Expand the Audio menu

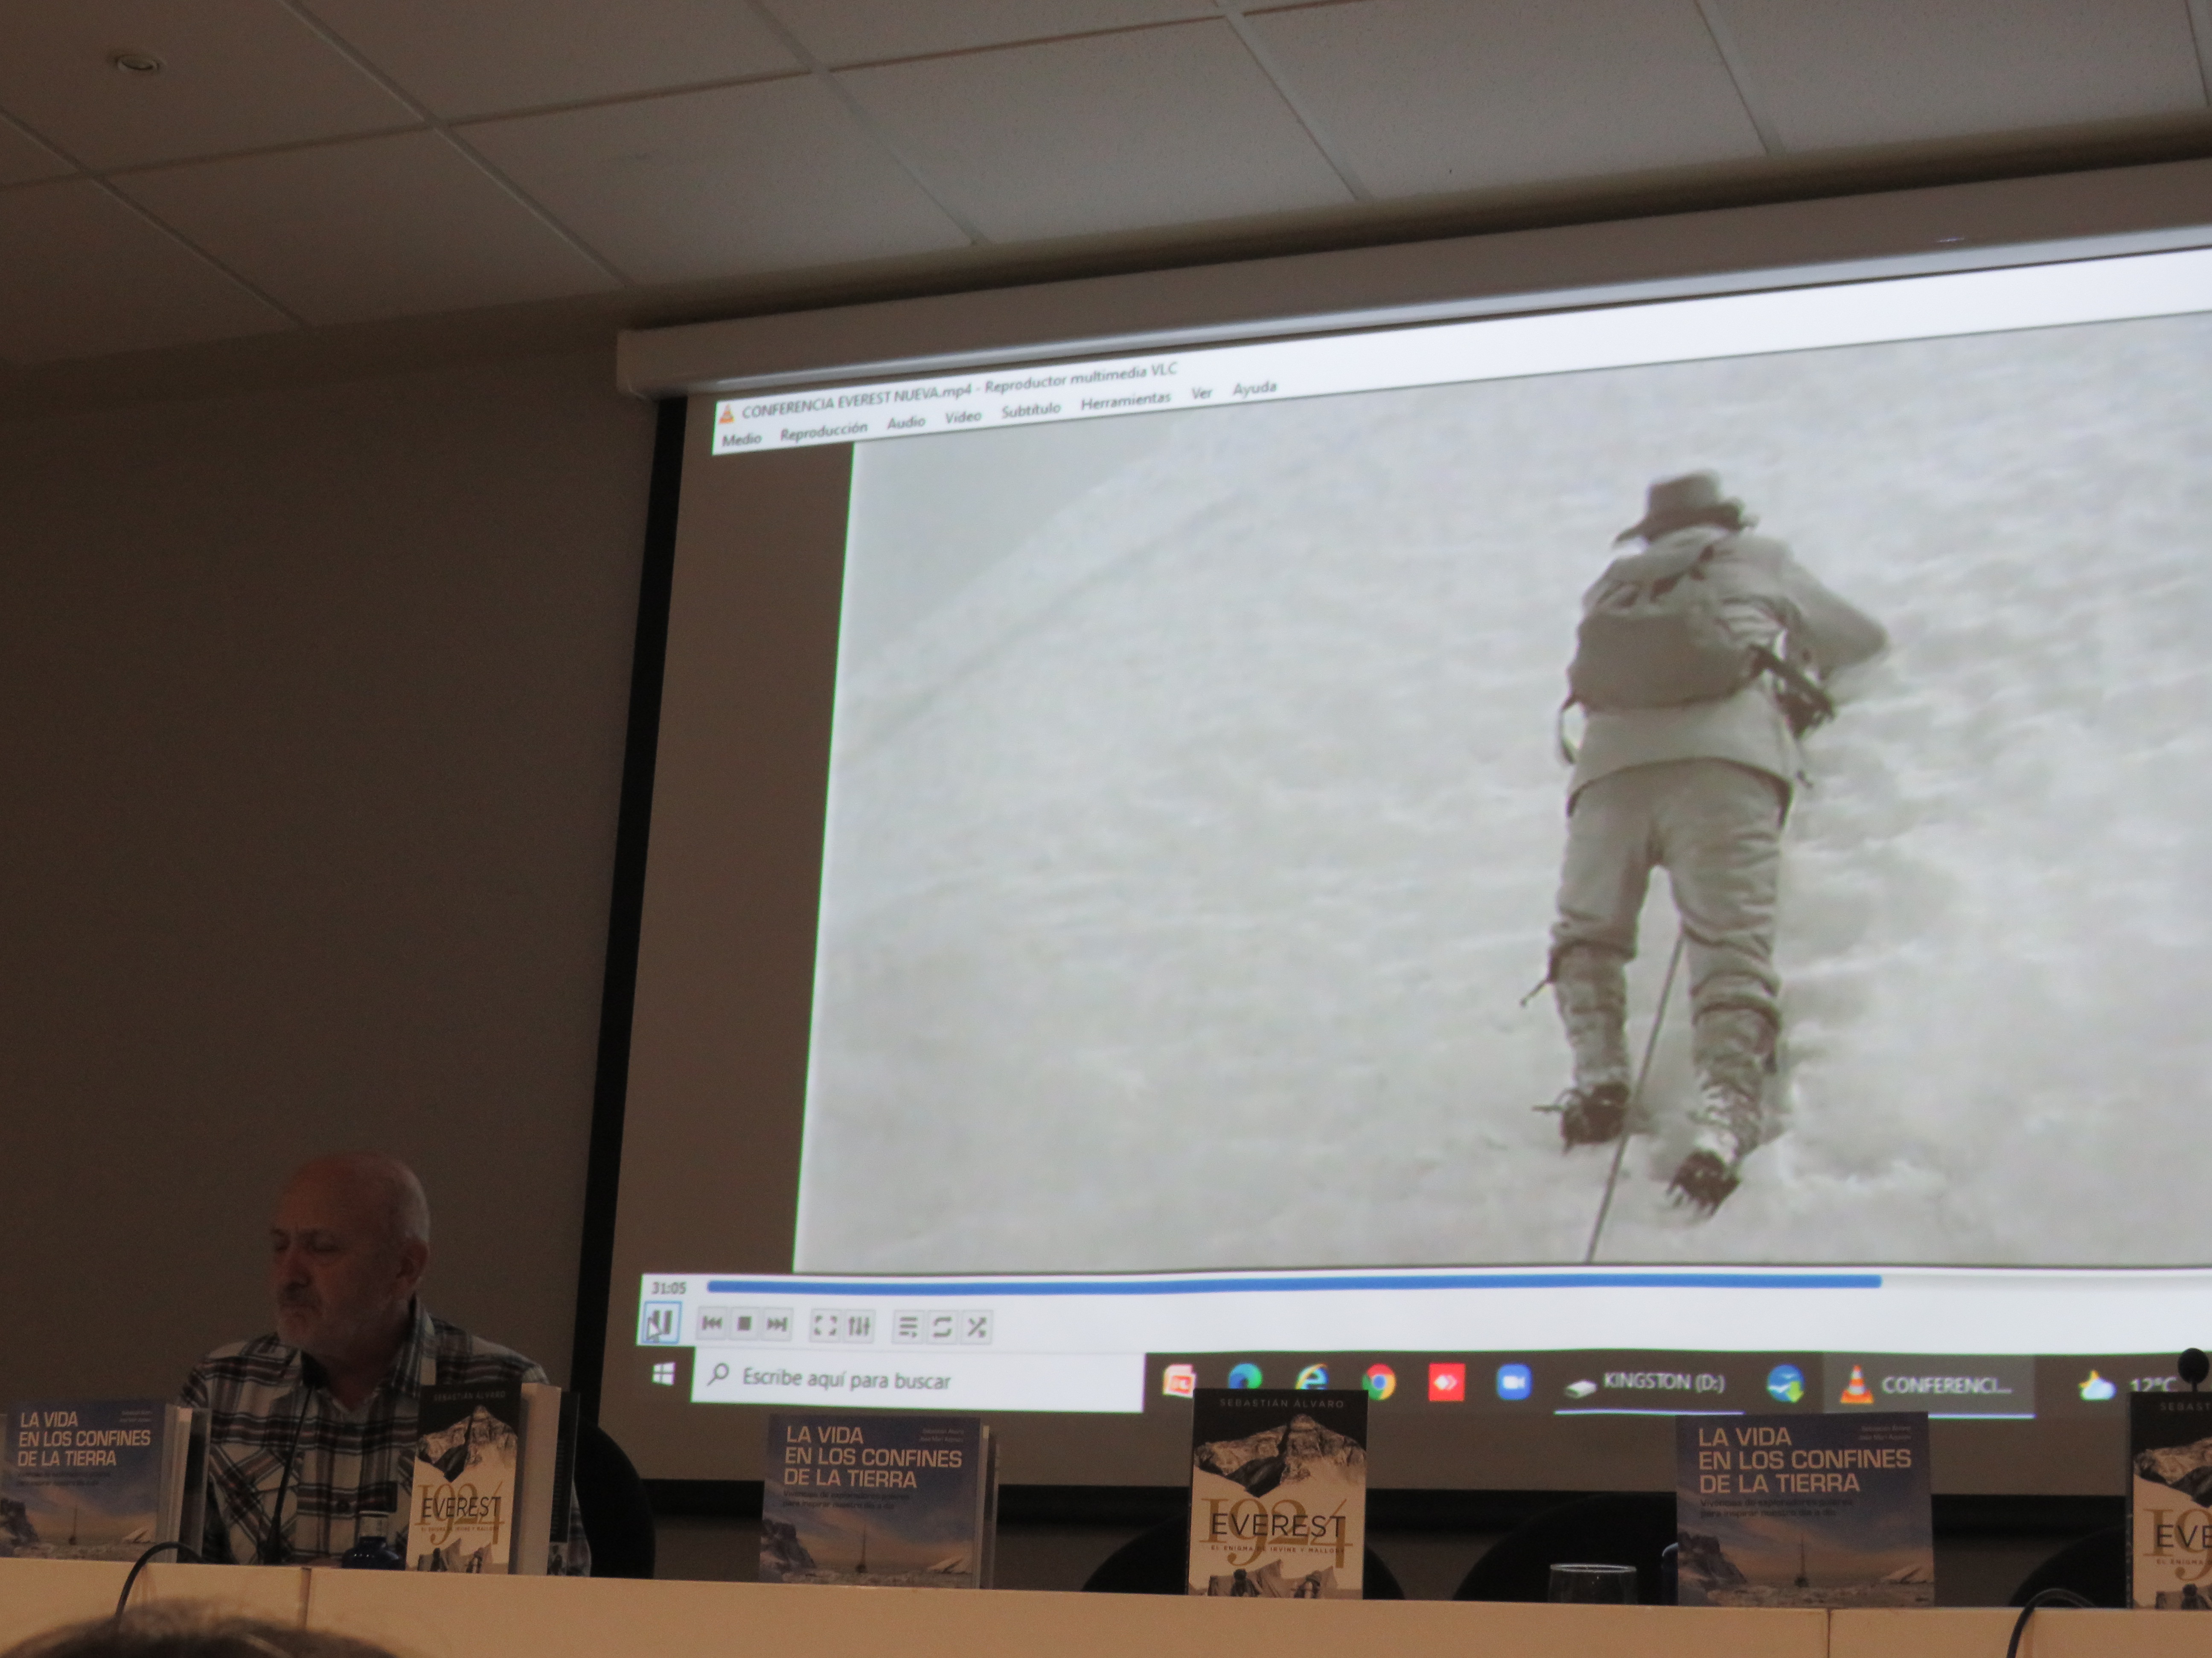pyautogui.click(x=906, y=423)
